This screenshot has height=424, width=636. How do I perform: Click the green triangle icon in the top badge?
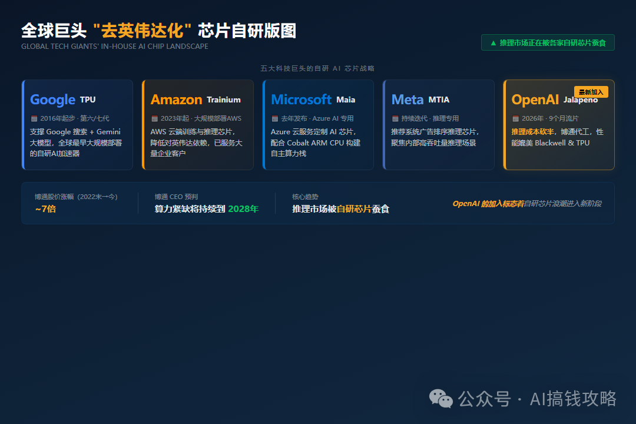493,43
